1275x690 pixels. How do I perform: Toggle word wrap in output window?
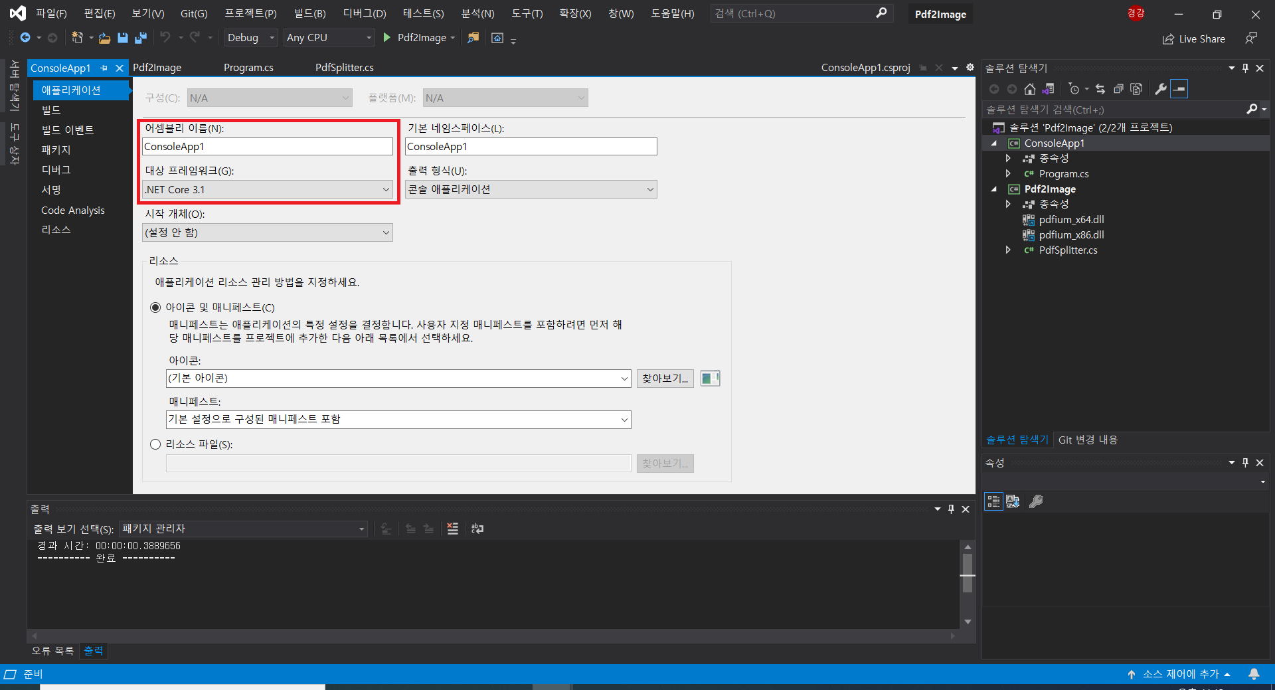pos(477,529)
